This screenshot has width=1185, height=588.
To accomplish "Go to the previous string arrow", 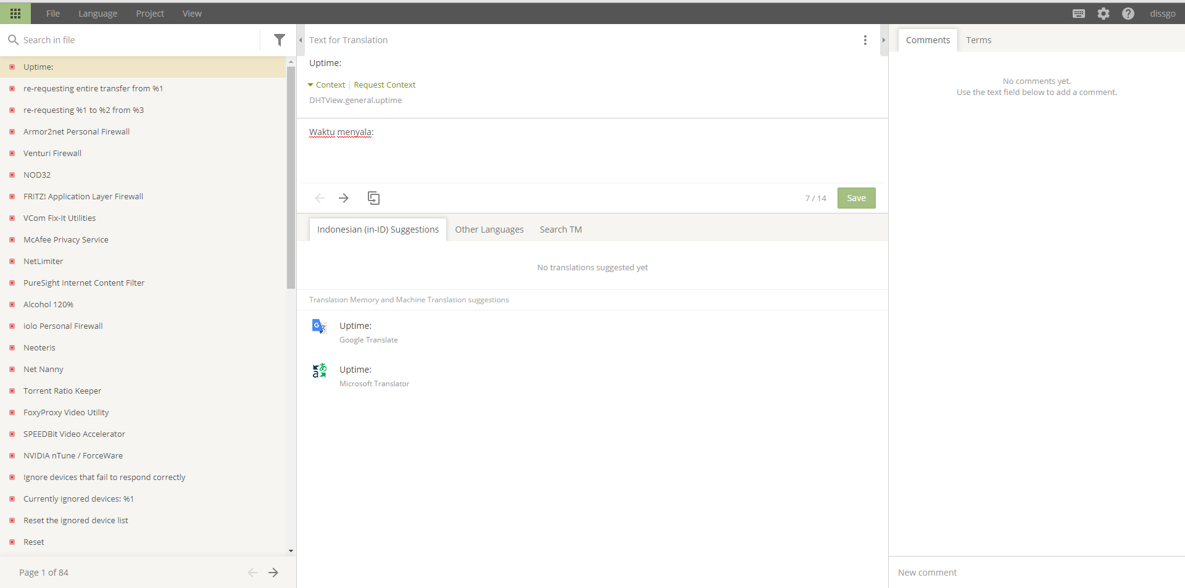I will point(320,198).
